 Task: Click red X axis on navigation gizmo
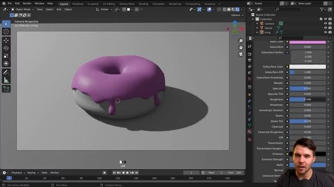point(242,29)
